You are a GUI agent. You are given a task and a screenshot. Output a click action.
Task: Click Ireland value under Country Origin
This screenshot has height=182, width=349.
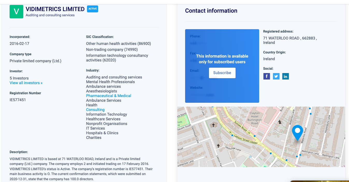pyautogui.click(x=269, y=59)
